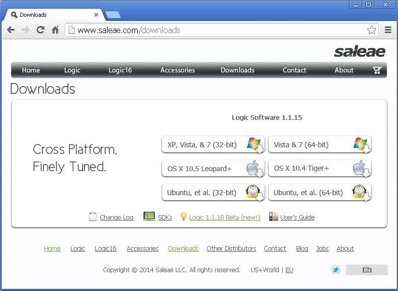The image size is (398, 291).
Task: Close the Downloads browser tab
Action: [x=96, y=15]
